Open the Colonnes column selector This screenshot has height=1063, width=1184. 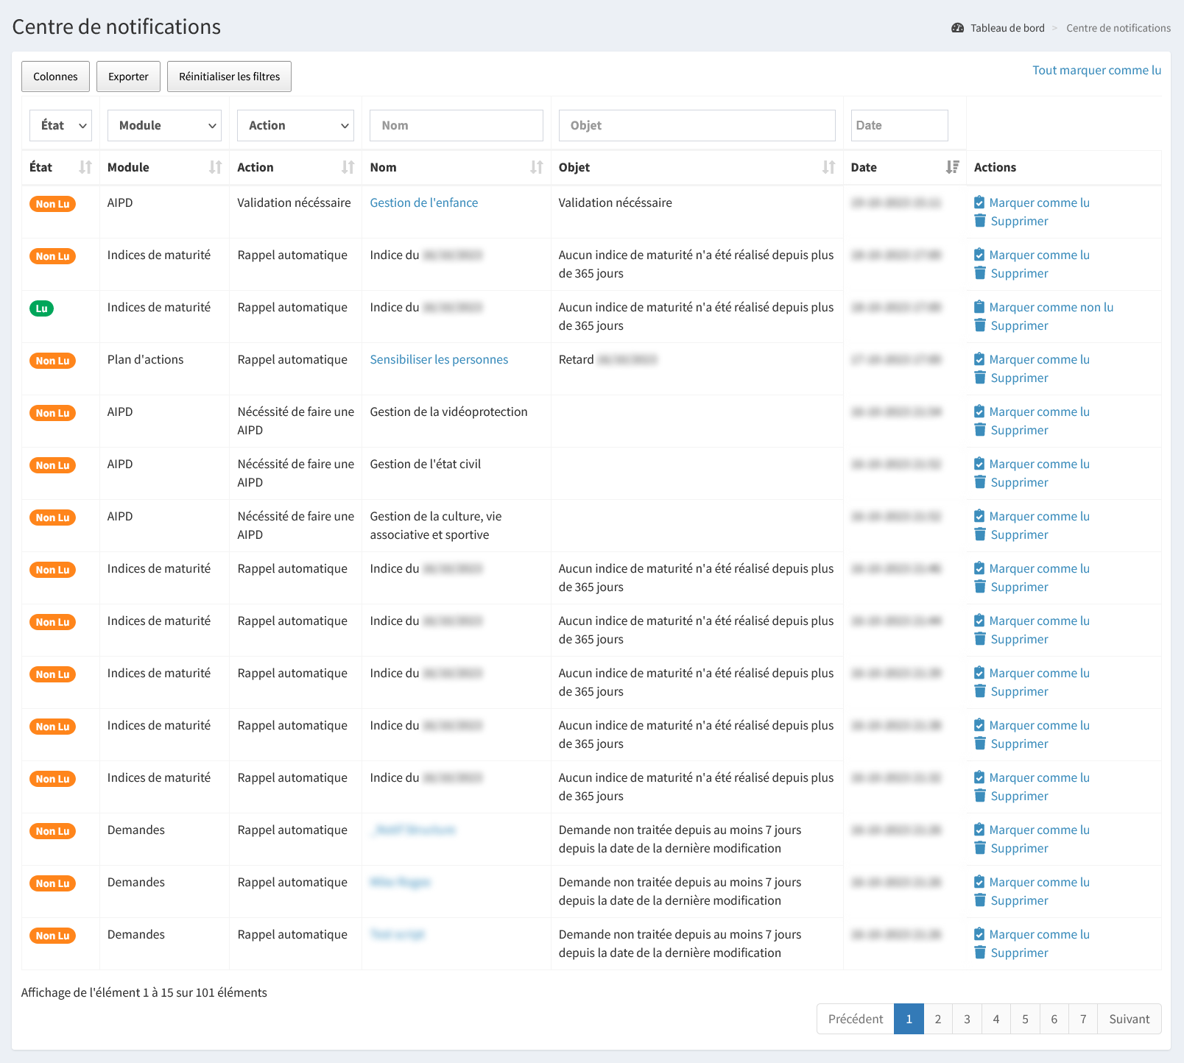(x=55, y=77)
